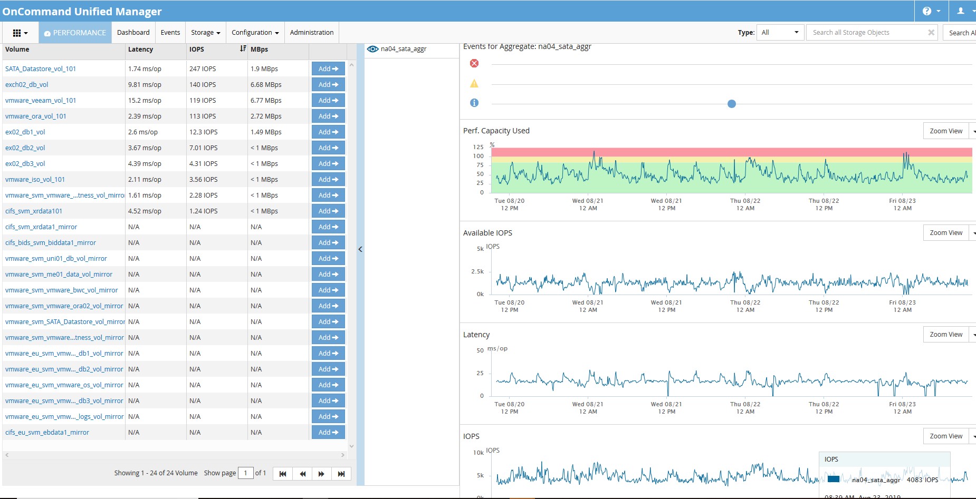The height and width of the screenshot is (499, 976).
Task: Click the blue information event icon
Action: coord(474,103)
